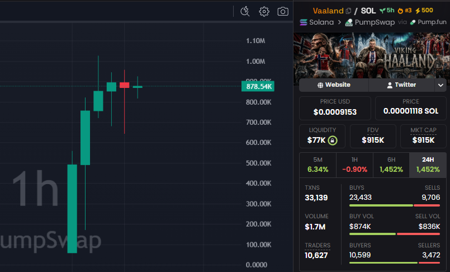Click the PumpSwap DEX logo

(349, 22)
